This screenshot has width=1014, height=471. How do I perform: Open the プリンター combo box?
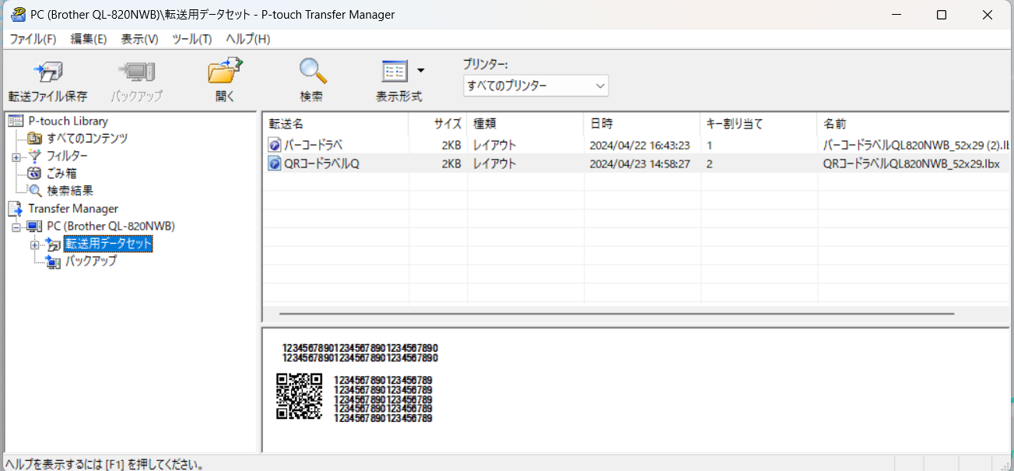pos(536,85)
